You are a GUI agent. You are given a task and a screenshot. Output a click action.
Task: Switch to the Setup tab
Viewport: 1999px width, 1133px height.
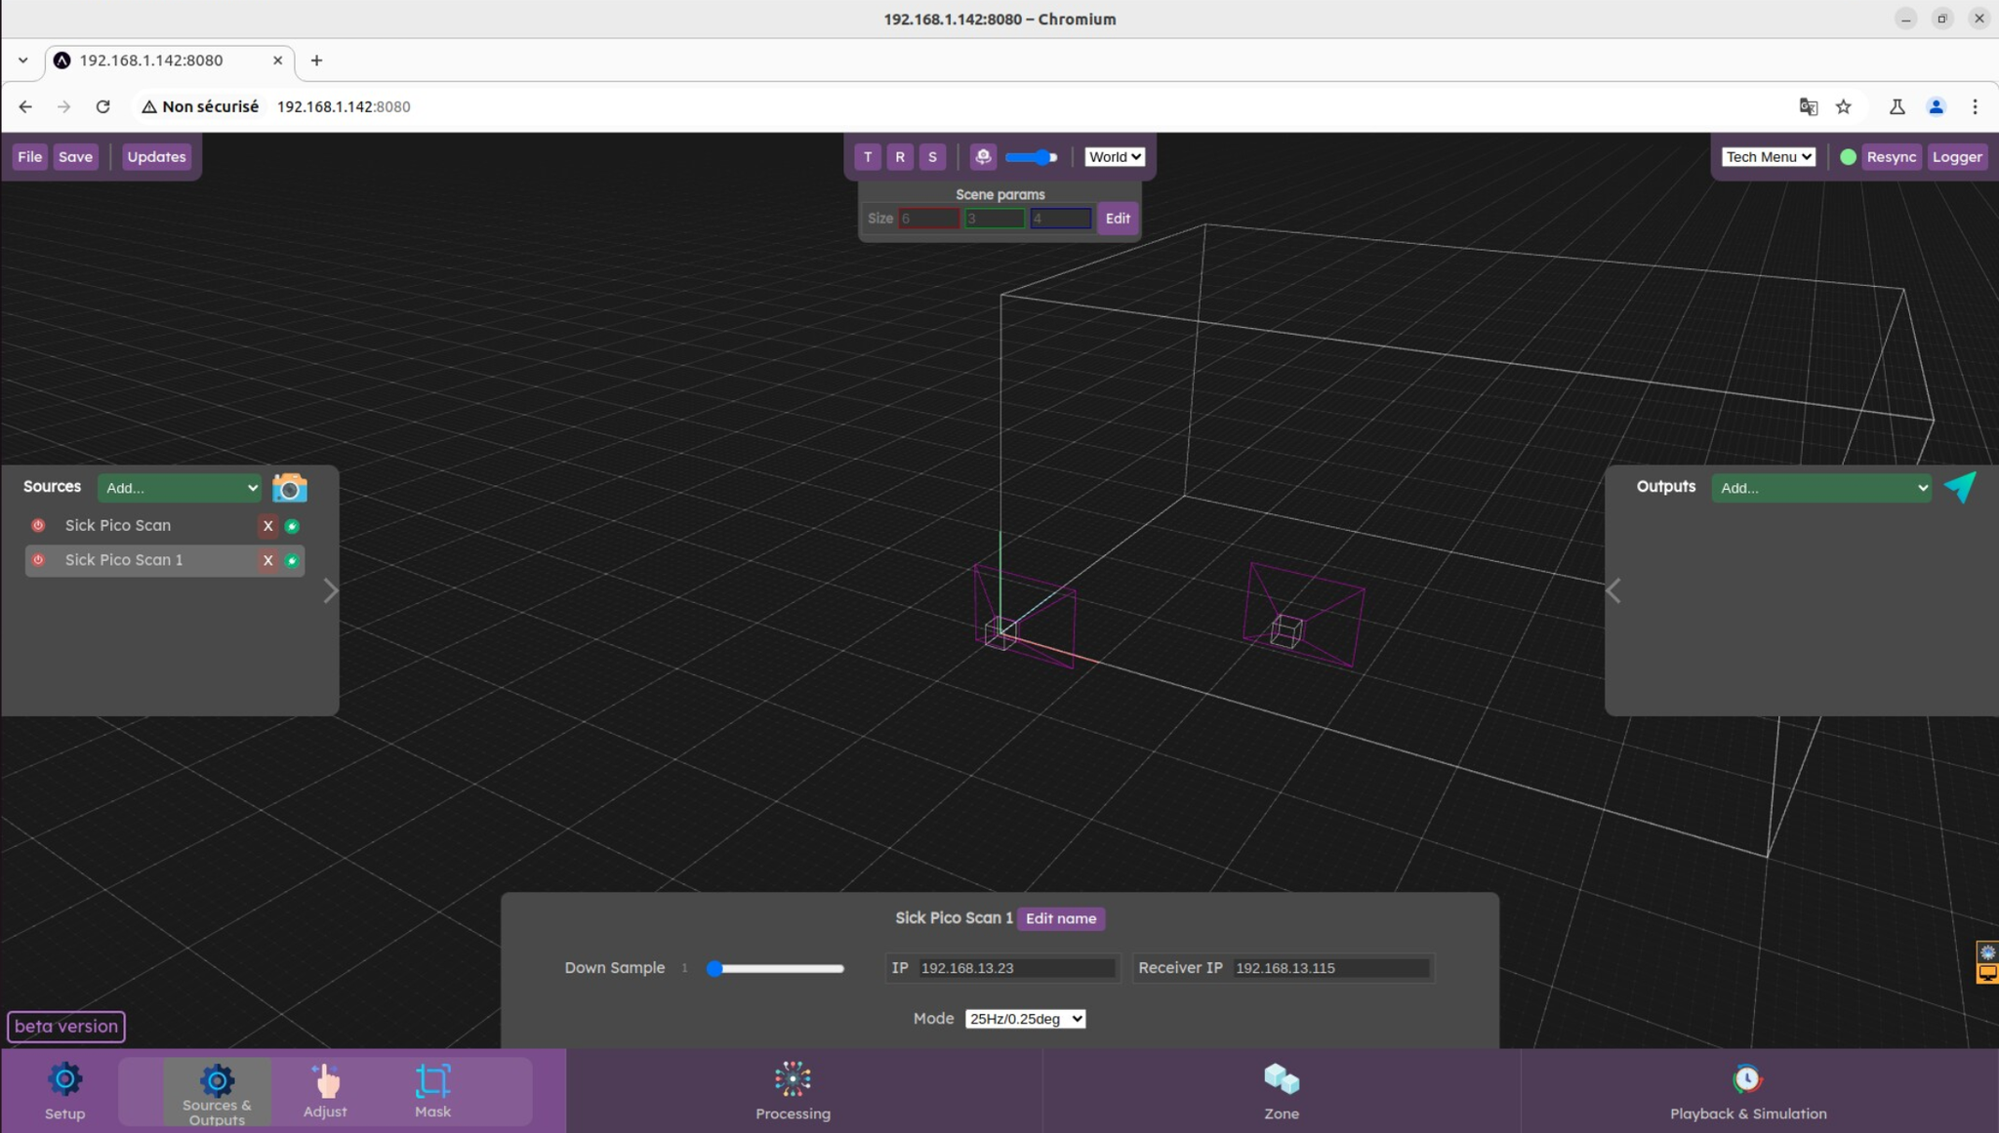(x=65, y=1091)
